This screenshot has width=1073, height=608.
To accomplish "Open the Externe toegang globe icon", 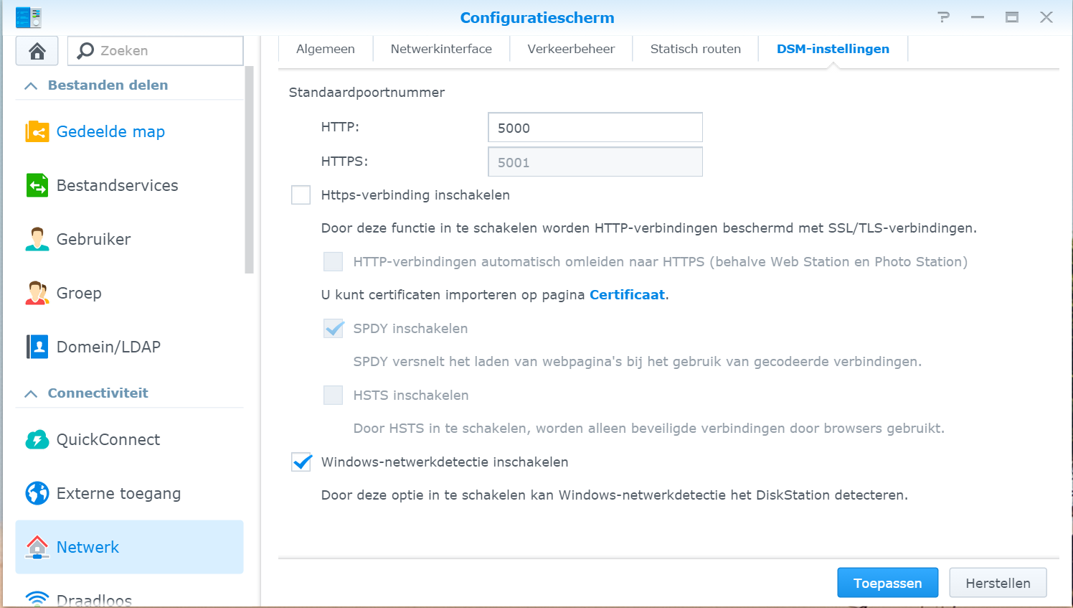I will pos(37,493).
